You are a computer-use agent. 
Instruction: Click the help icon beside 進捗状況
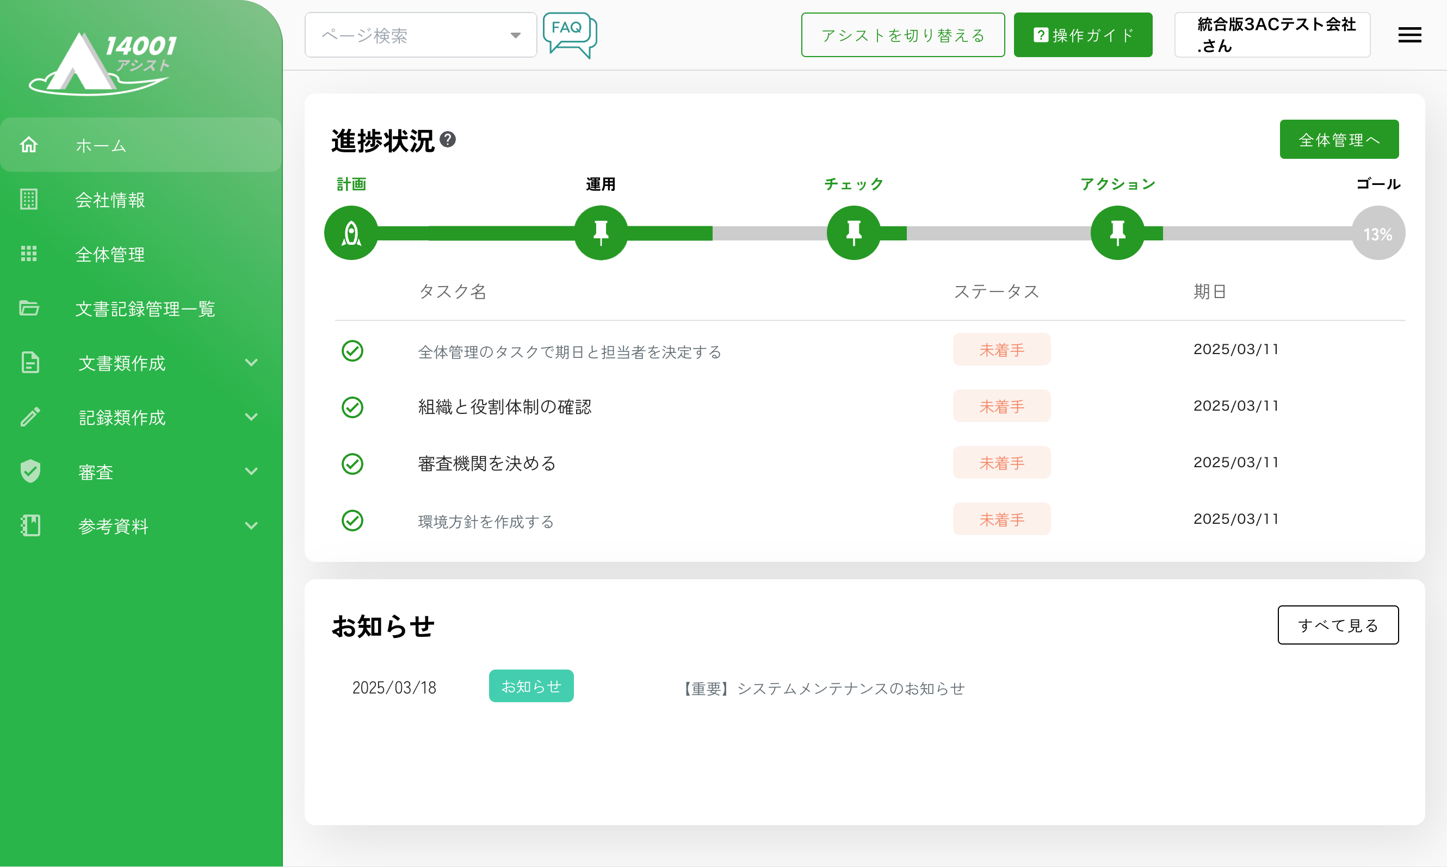pos(448,140)
